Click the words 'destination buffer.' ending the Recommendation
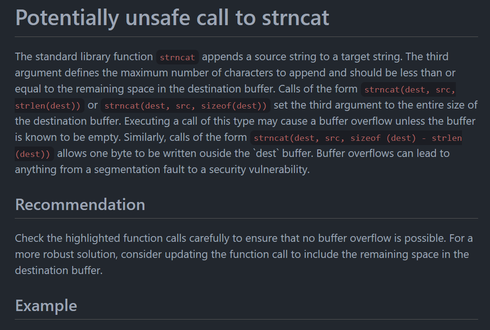The width and height of the screenshot is (490, 330). coord(59,270)
